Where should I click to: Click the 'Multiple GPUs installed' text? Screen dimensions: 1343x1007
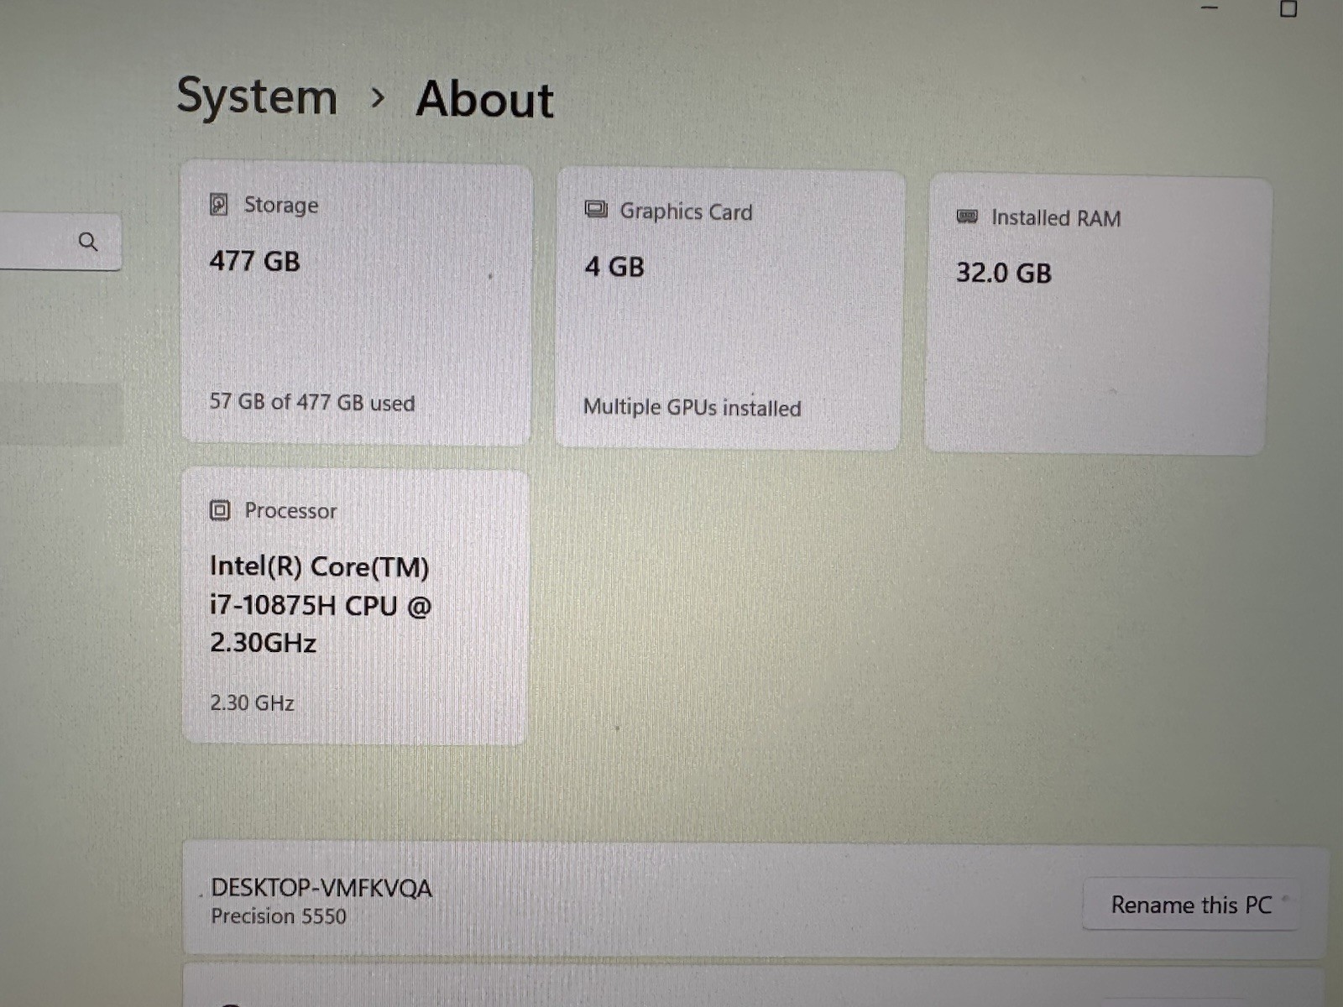tap(692, 407)
